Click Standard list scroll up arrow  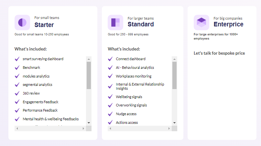coord(175,59)
